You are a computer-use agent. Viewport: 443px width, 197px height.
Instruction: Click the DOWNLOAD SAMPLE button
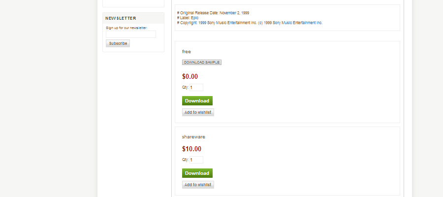pyautogui.click(x=202, y=63)
